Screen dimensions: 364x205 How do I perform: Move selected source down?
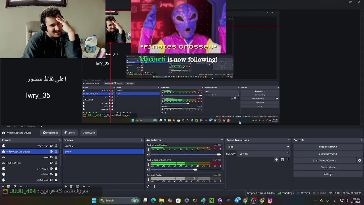[x=26, y=186]
